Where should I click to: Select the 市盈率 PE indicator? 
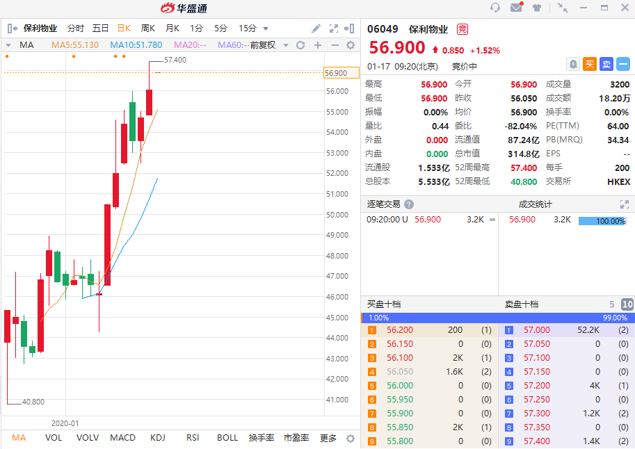(296, 438)
